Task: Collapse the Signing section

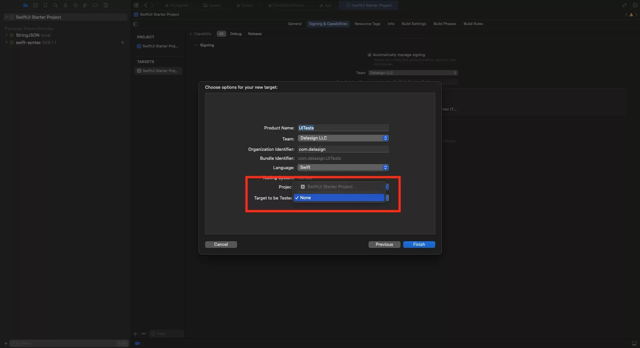Action: click(195, 45)
